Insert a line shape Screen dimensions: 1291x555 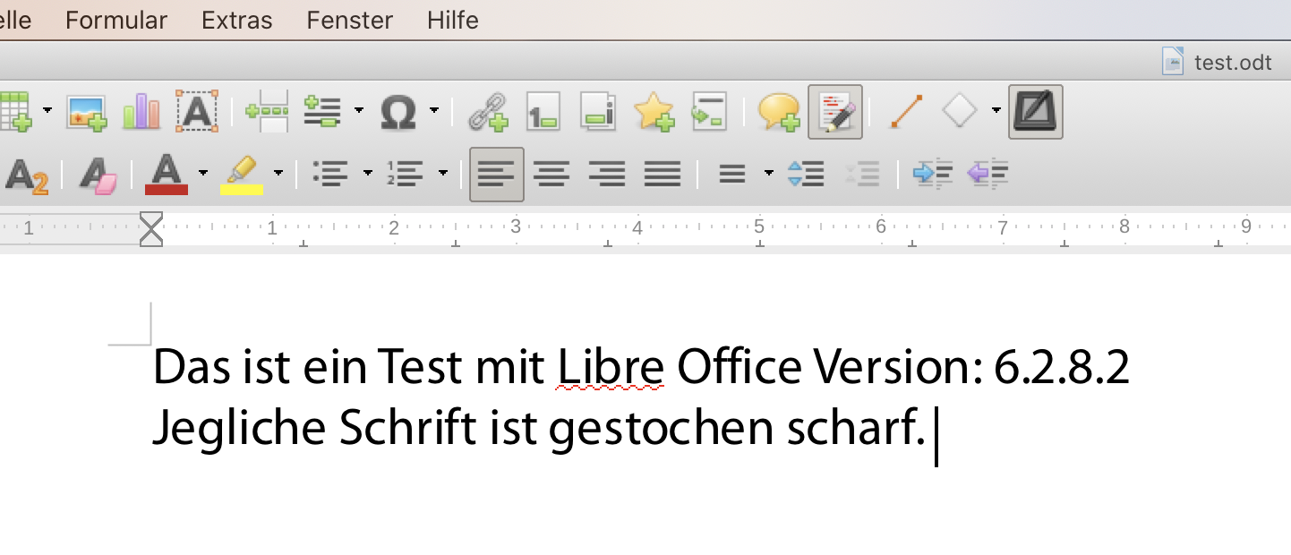(905, 113)
